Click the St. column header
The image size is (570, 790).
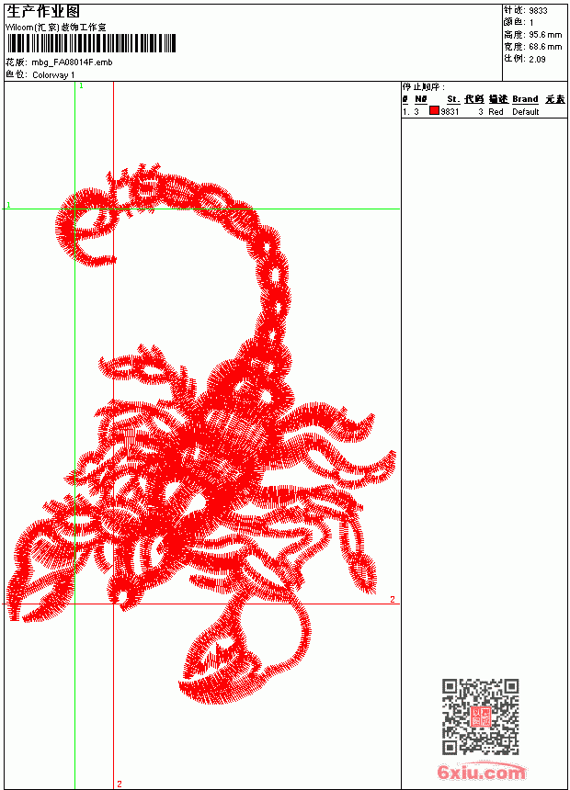453,99
